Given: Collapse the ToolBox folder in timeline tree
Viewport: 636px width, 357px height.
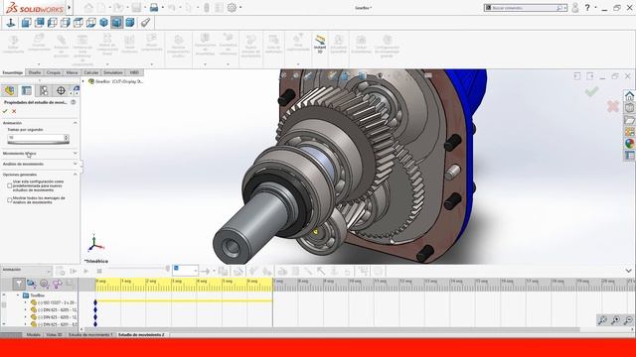Looking at the screenshot, I should [x=18, y=296].
